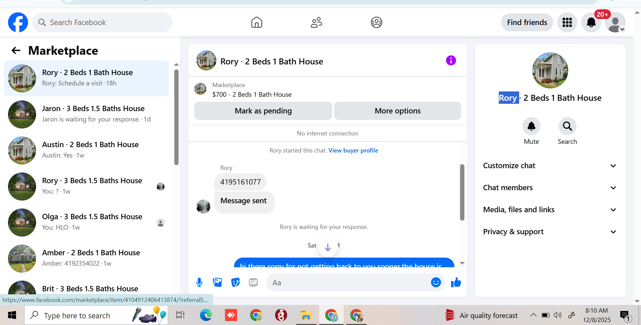The image size is (641, 325).
Task: Expand Media, files and links section
Action: (x=550, y=210)
